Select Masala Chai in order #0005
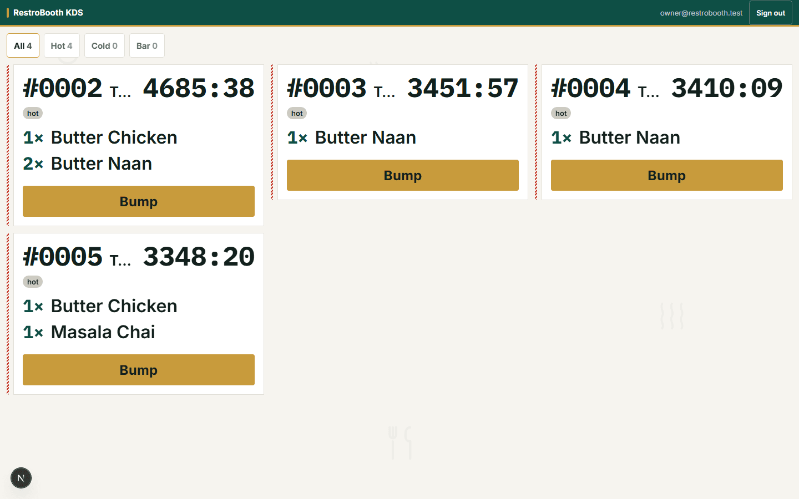Image resolution: width=799 pixels, height=499 pixels. (103, 332)
